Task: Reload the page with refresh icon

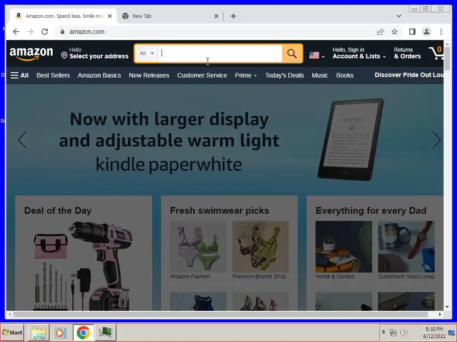Action: tap(45, 32)
